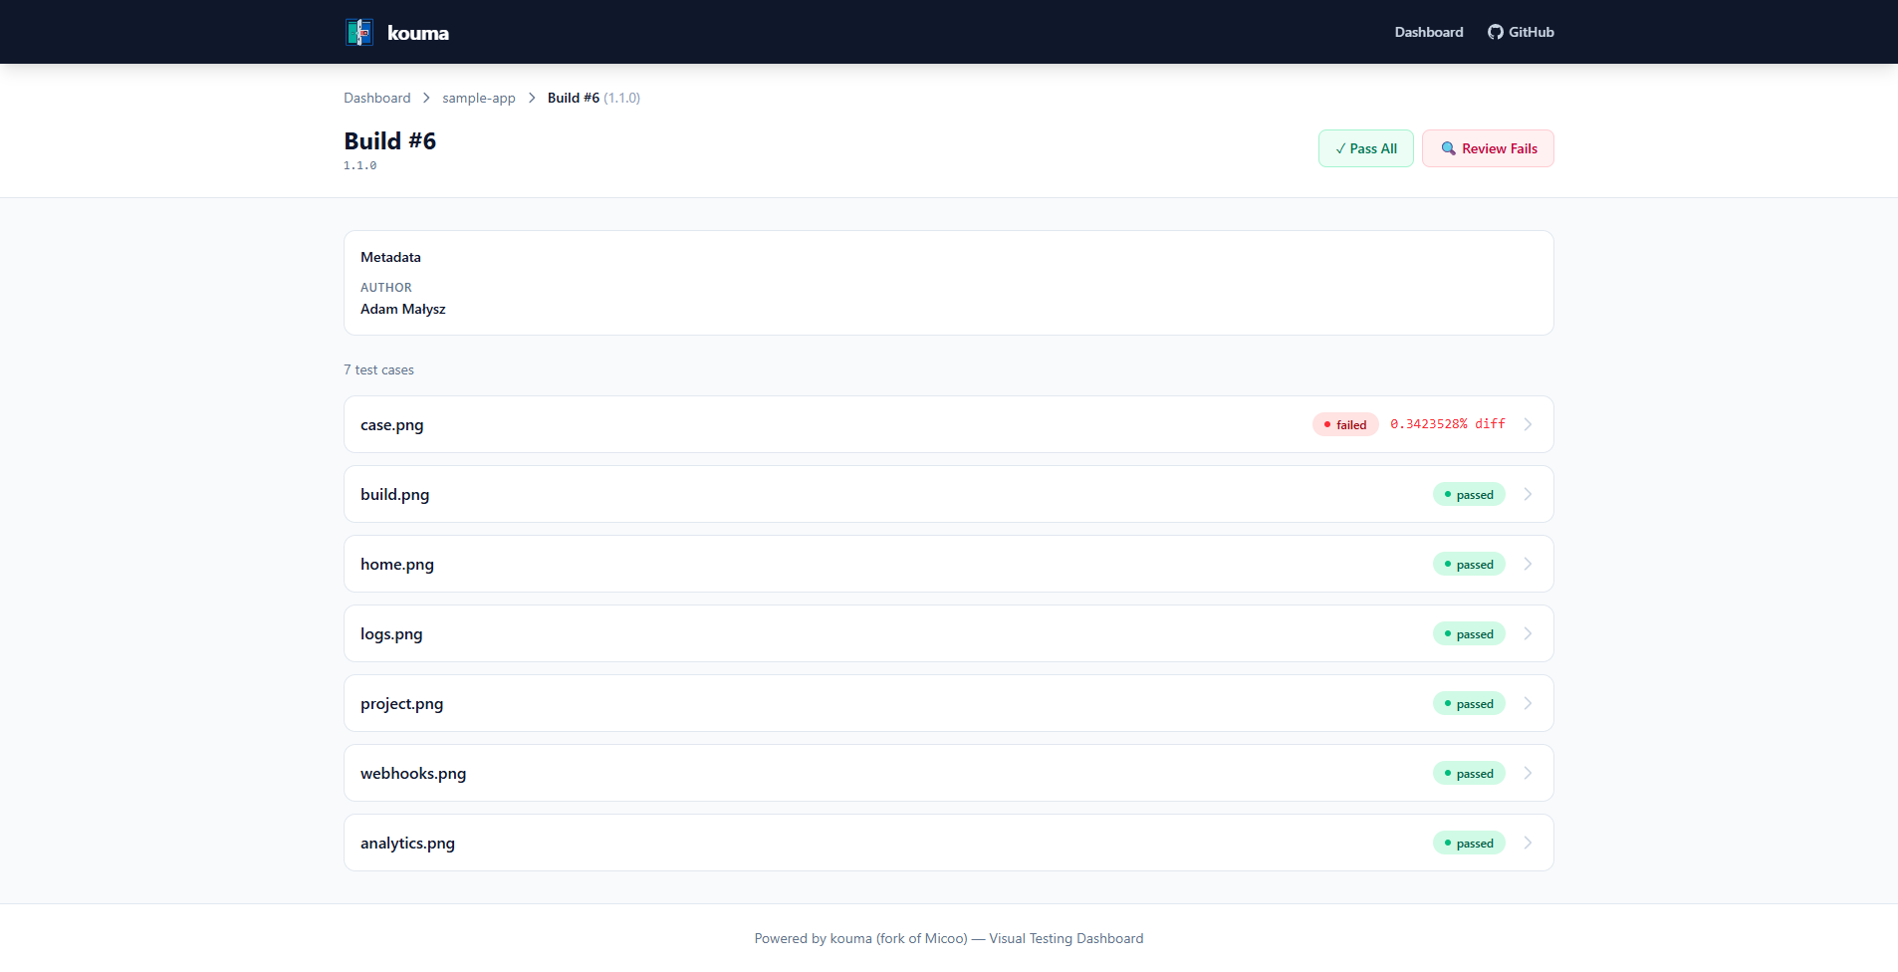Click the magnifier Review Fails button
Viewport: 1898px width, 972px height.
1488,148
